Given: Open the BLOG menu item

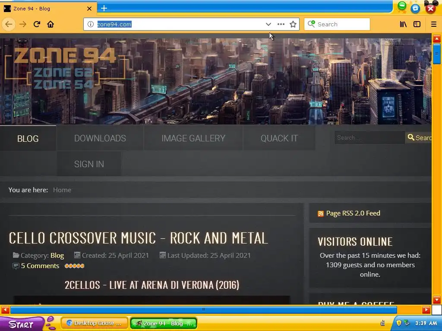Looking at the screenshot, I should [28, 138].
